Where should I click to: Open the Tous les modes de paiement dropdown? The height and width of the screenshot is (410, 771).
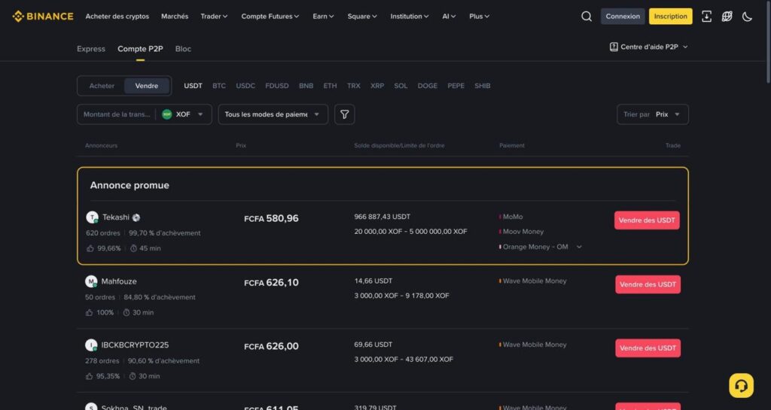273,114
